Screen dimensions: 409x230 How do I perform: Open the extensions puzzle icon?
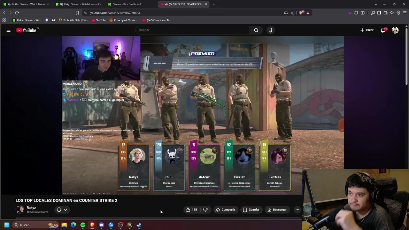pyautogui.click(x=356, y=13)
